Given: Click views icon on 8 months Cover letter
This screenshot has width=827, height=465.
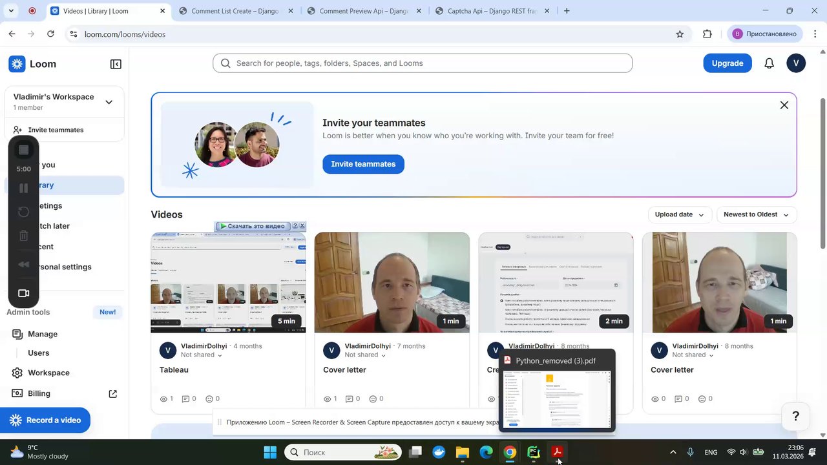Looking at the screenshot, I should pos(655,399).
